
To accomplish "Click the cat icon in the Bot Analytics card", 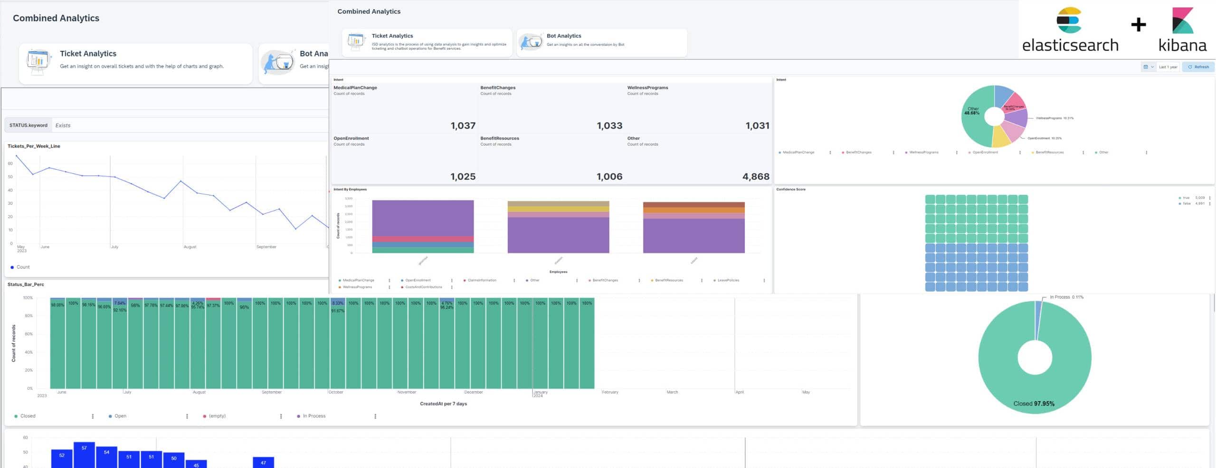I will [x=531, y=42].
